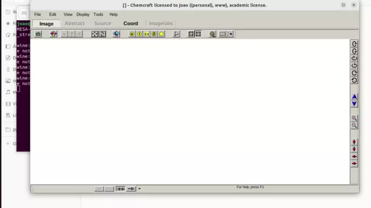Select the move molecule four-arrows tool
The width and height of the screenshot is (371, 208).
pyautogui.click(x=94, y=34)
